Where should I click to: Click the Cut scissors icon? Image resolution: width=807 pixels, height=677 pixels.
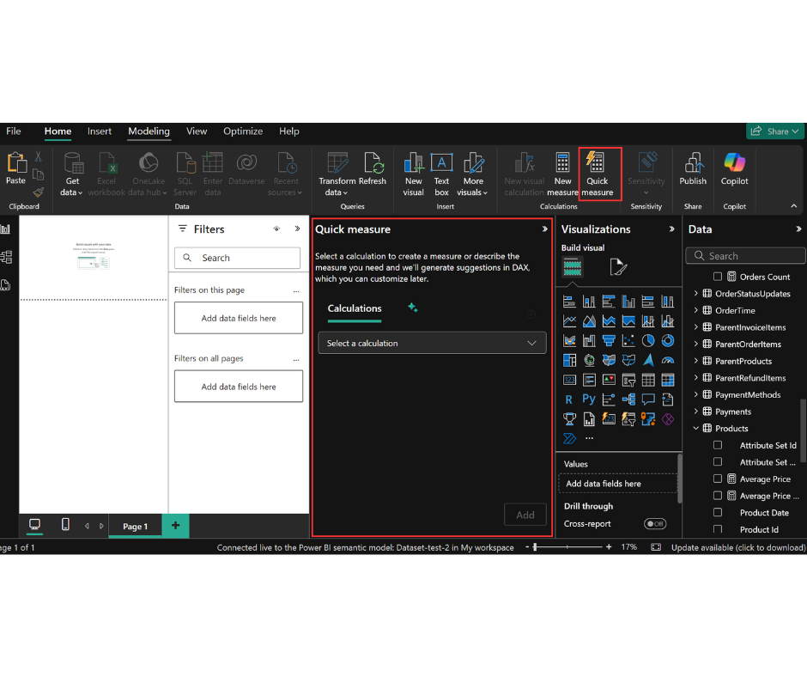click(38, 156)
